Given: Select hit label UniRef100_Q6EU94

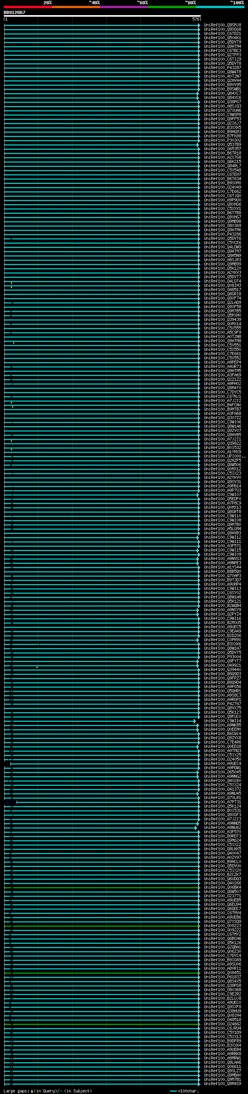Looking at the screenshot, I should [222, 905].
